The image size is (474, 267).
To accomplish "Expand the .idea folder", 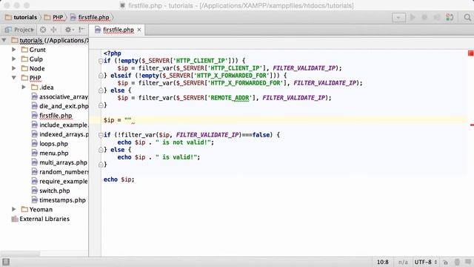I will pyautogui.click(x=24, y=87).
